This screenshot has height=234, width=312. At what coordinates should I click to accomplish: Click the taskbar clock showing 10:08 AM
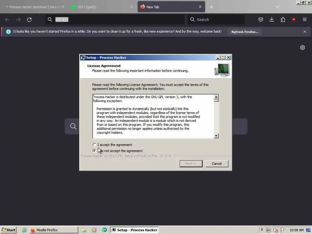point(297,230)
